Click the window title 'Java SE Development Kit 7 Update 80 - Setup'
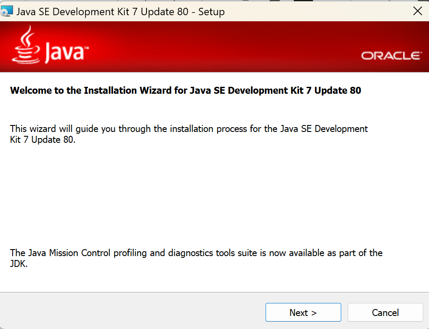 click(120, 12)
